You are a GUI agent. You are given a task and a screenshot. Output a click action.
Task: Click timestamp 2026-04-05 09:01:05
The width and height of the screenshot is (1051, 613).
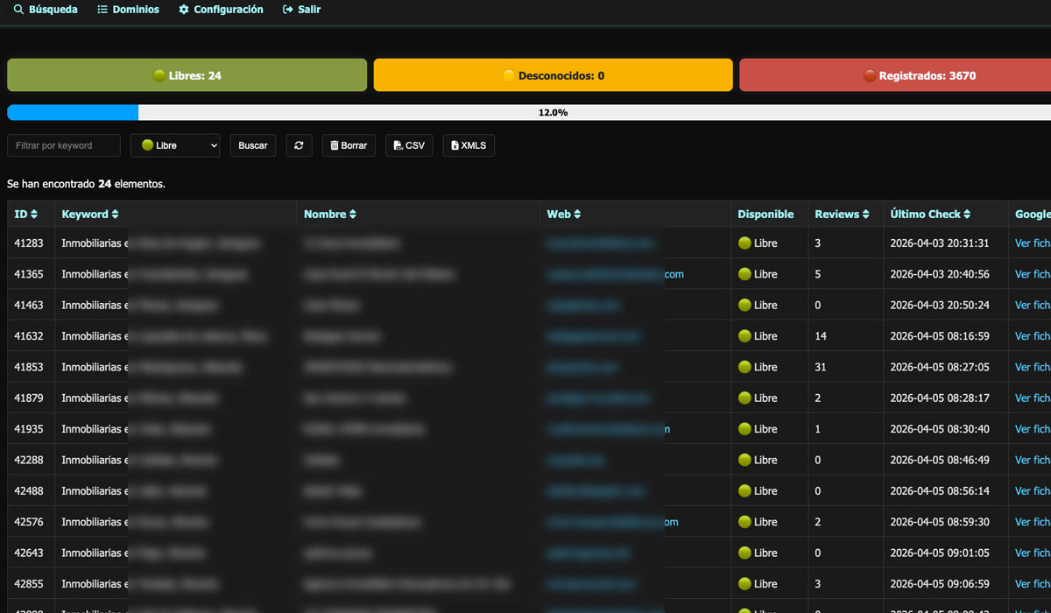click(x=940, y=553)
